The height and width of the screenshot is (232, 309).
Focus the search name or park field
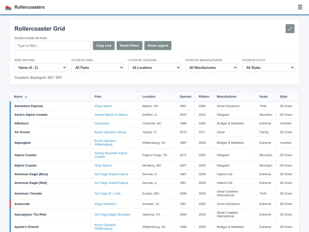[53, 46]
